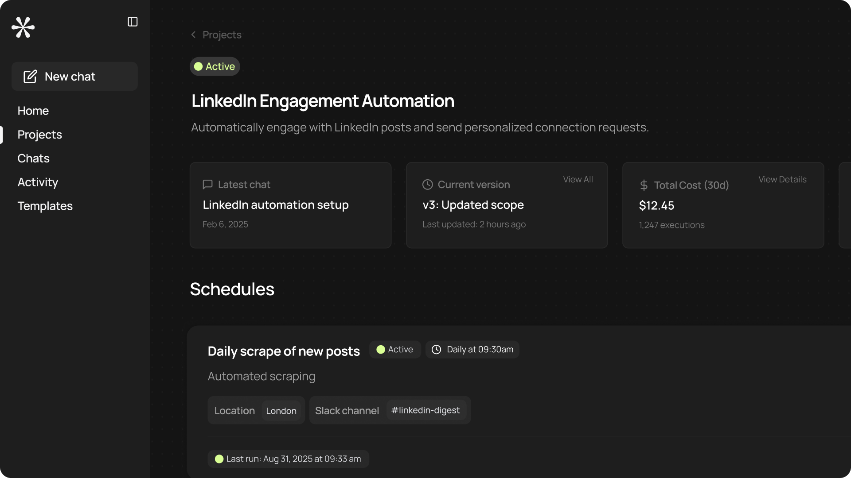Open the #linkedin-digest Slack channel selector

[425, 410]
